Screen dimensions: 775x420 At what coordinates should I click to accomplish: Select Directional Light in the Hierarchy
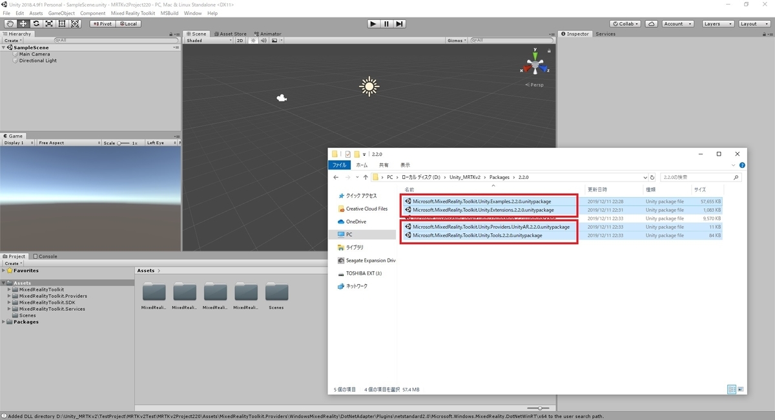pos(37,61)
